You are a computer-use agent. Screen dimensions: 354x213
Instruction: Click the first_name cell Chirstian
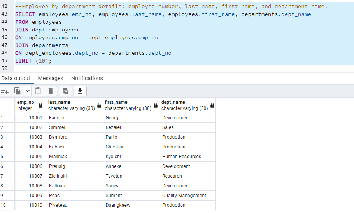[x=130, y=147]
